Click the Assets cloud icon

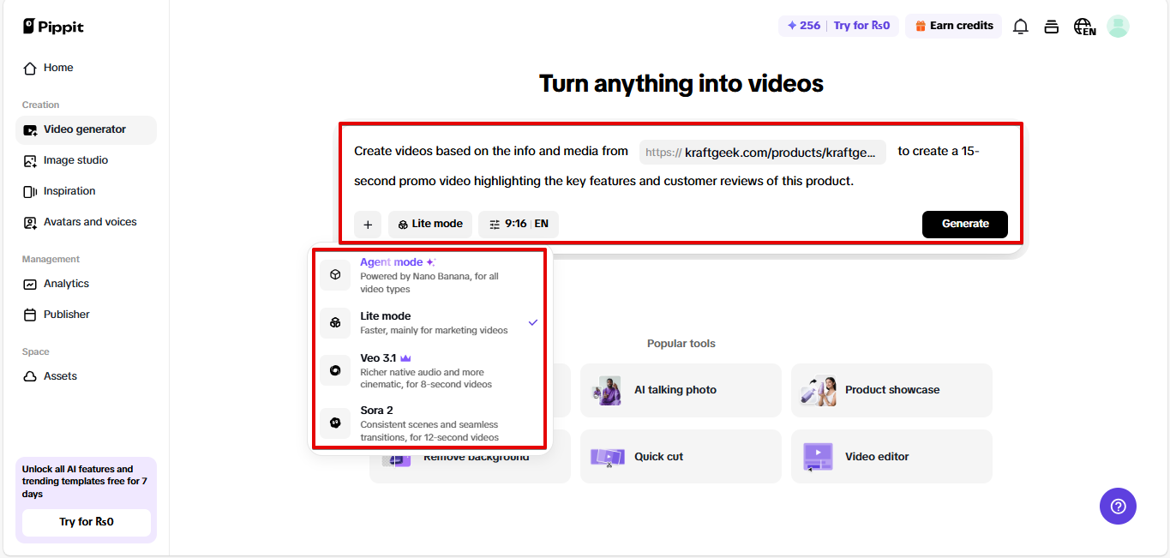[x=30, y=377]
